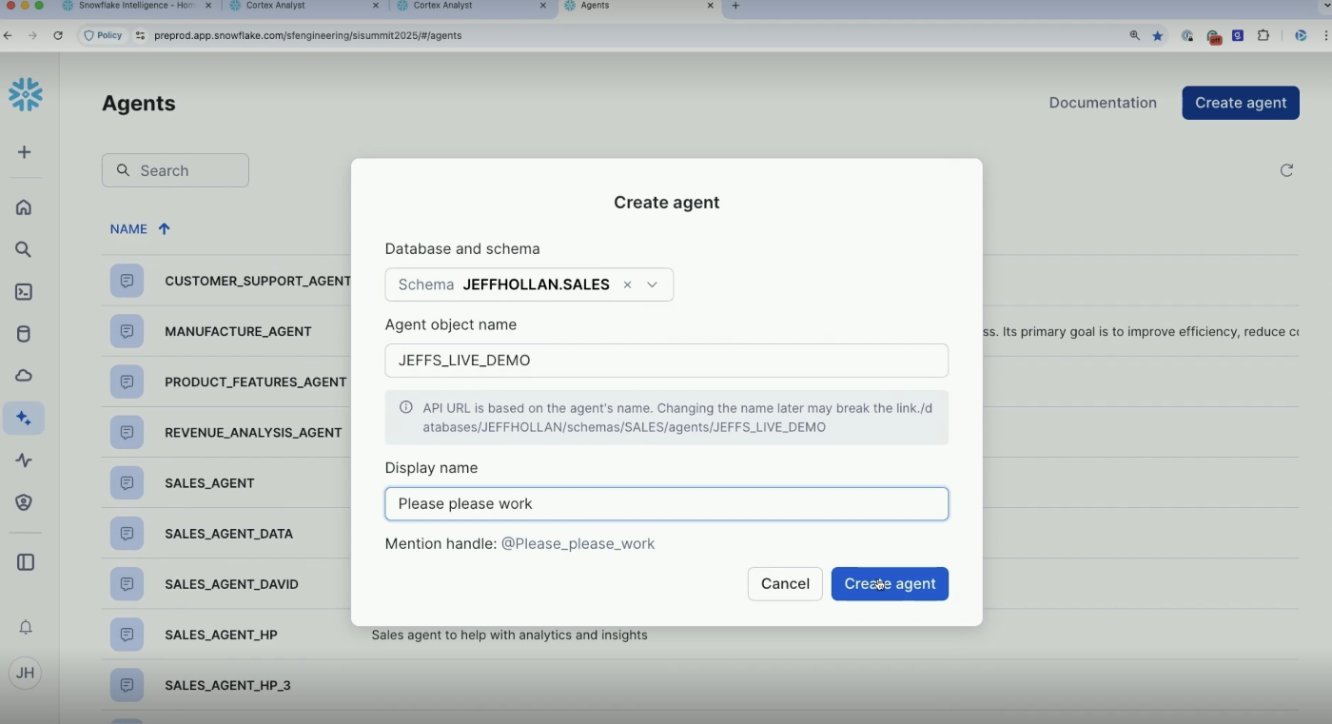Close the Snowflake Intelligence browser tab

[208, 6]
